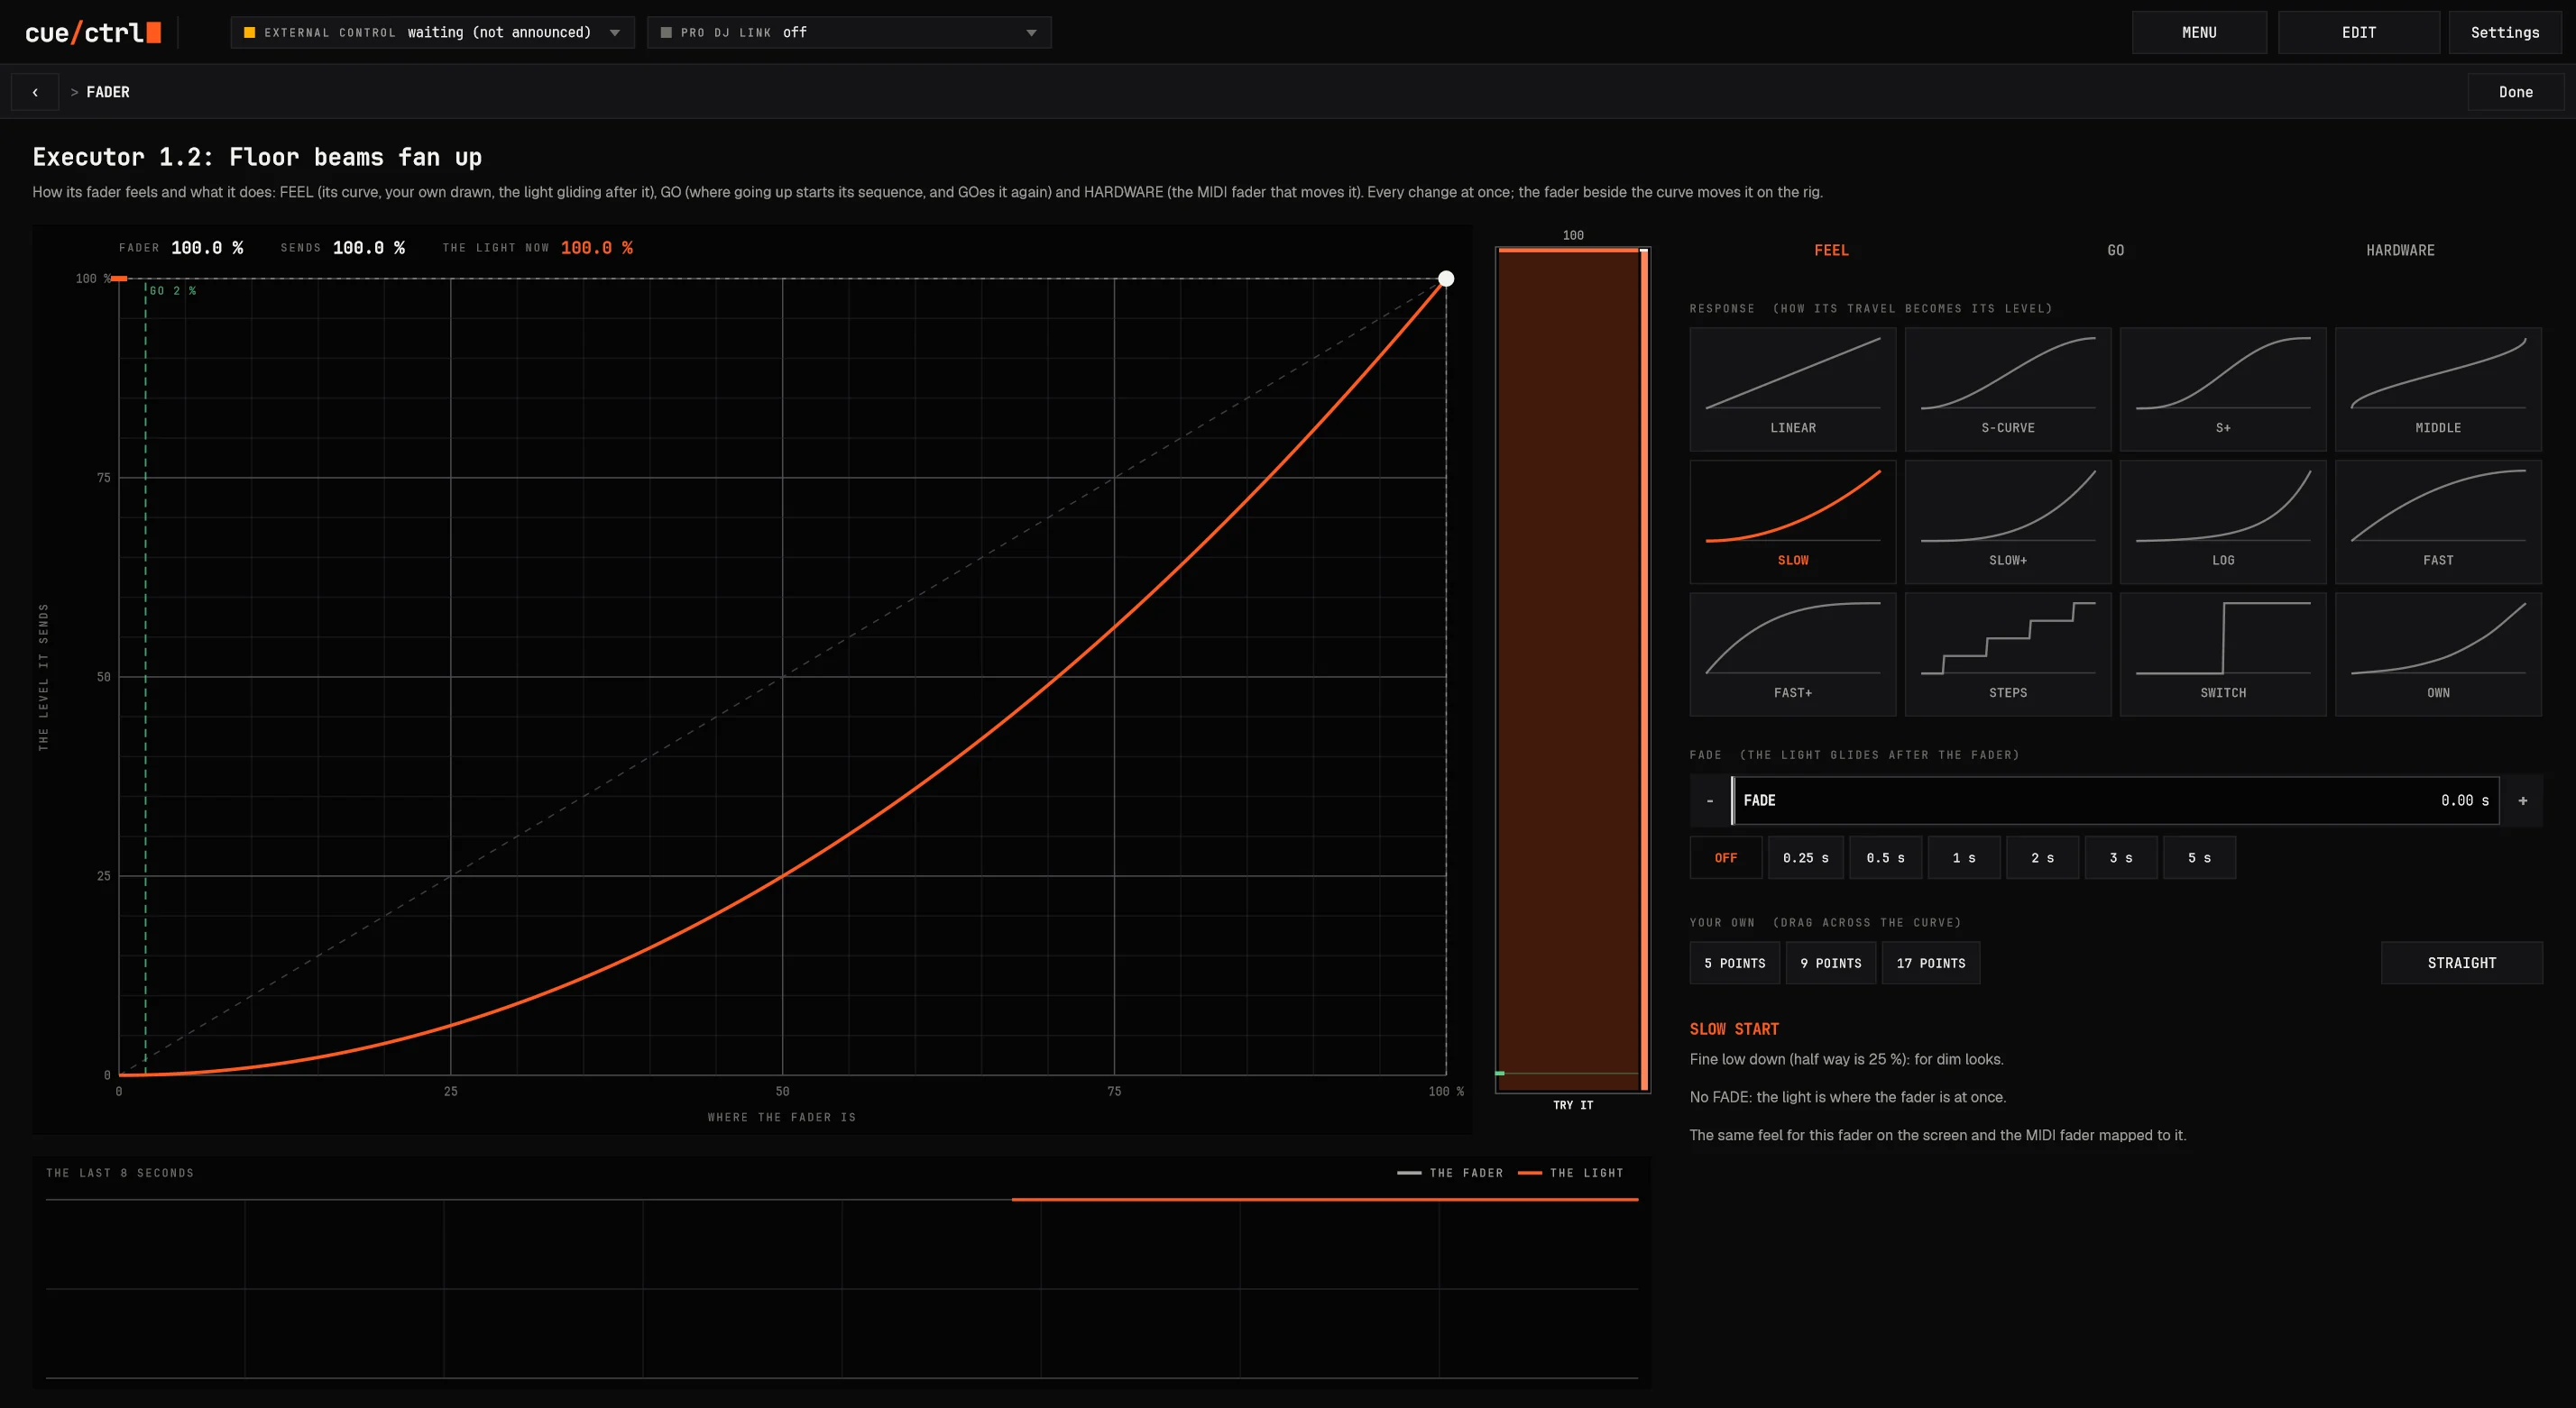The image size is (2576, 1408).
Task: Open the External Control dropdown
Action: (432, 32)
